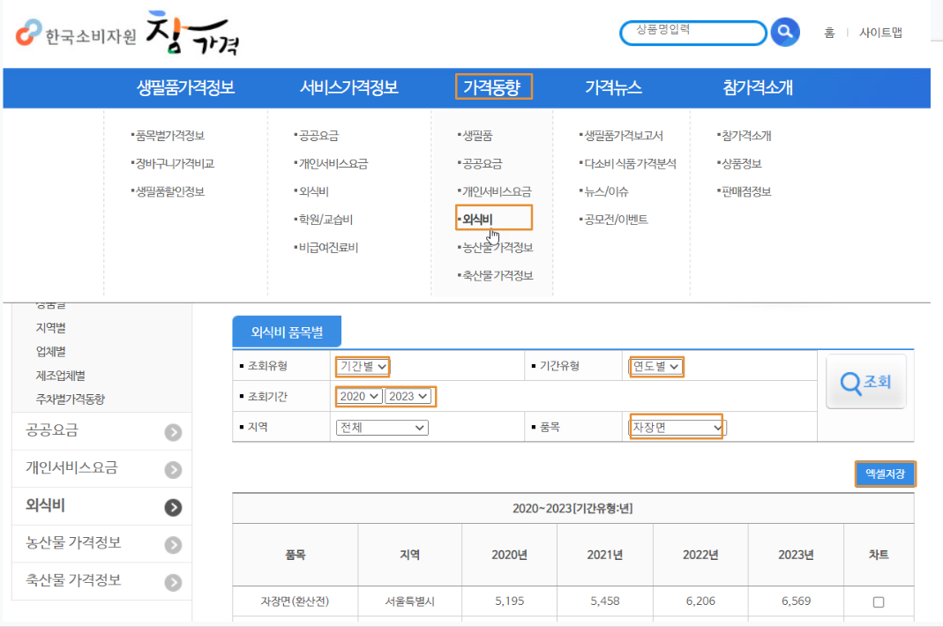Open the 기간유형 연도별 dropdown
This screenshot has height=627, width=943.
point(656,366)
